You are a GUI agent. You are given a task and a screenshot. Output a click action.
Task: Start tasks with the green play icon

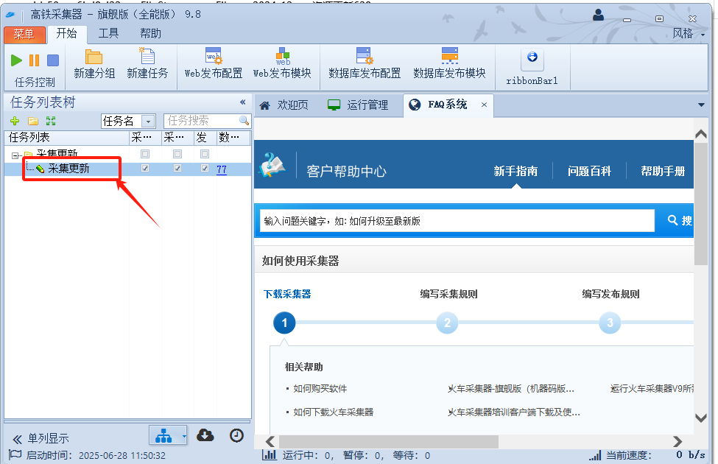coord(16,60)
